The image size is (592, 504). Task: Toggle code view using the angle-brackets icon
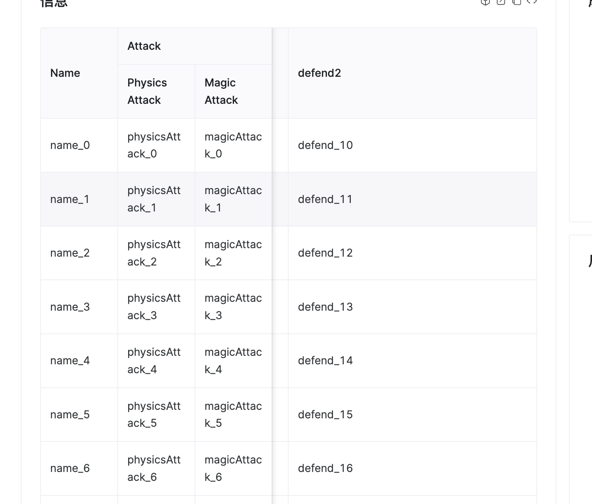pyautogui.click(x=532, y=2)
